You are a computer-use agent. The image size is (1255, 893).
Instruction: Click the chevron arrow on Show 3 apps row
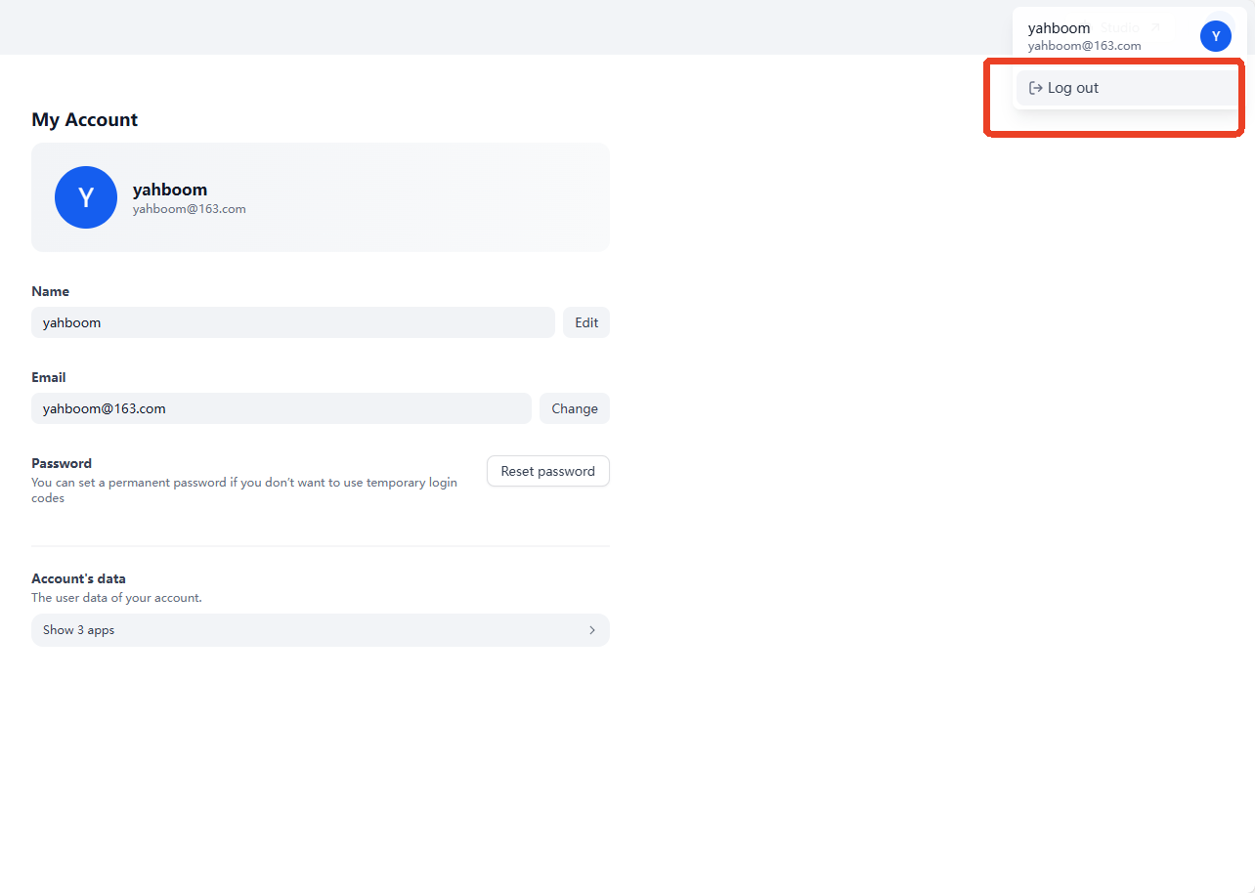coord(591,630)
